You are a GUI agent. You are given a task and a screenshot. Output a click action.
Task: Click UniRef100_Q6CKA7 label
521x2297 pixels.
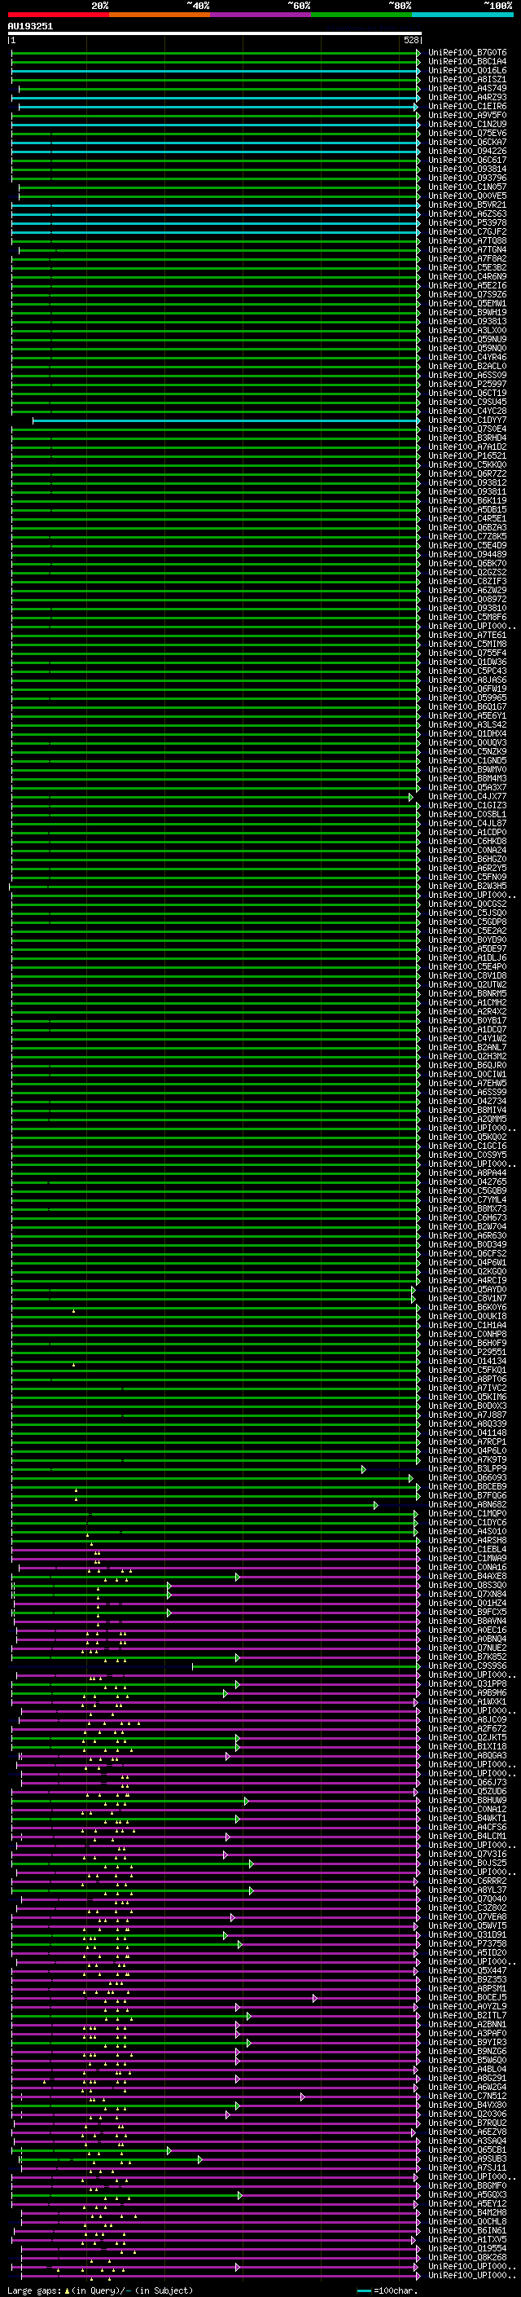pyautogui.click(x=467, y=143)
